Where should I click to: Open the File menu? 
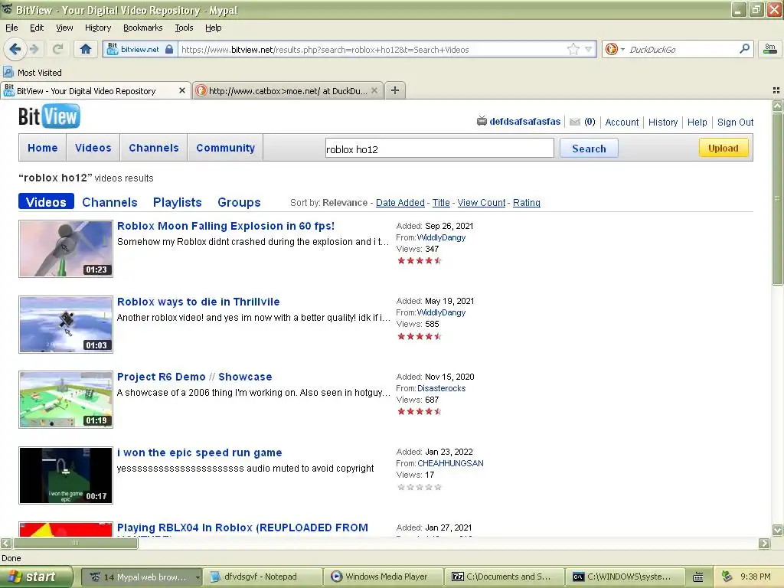tap(11, 28)
